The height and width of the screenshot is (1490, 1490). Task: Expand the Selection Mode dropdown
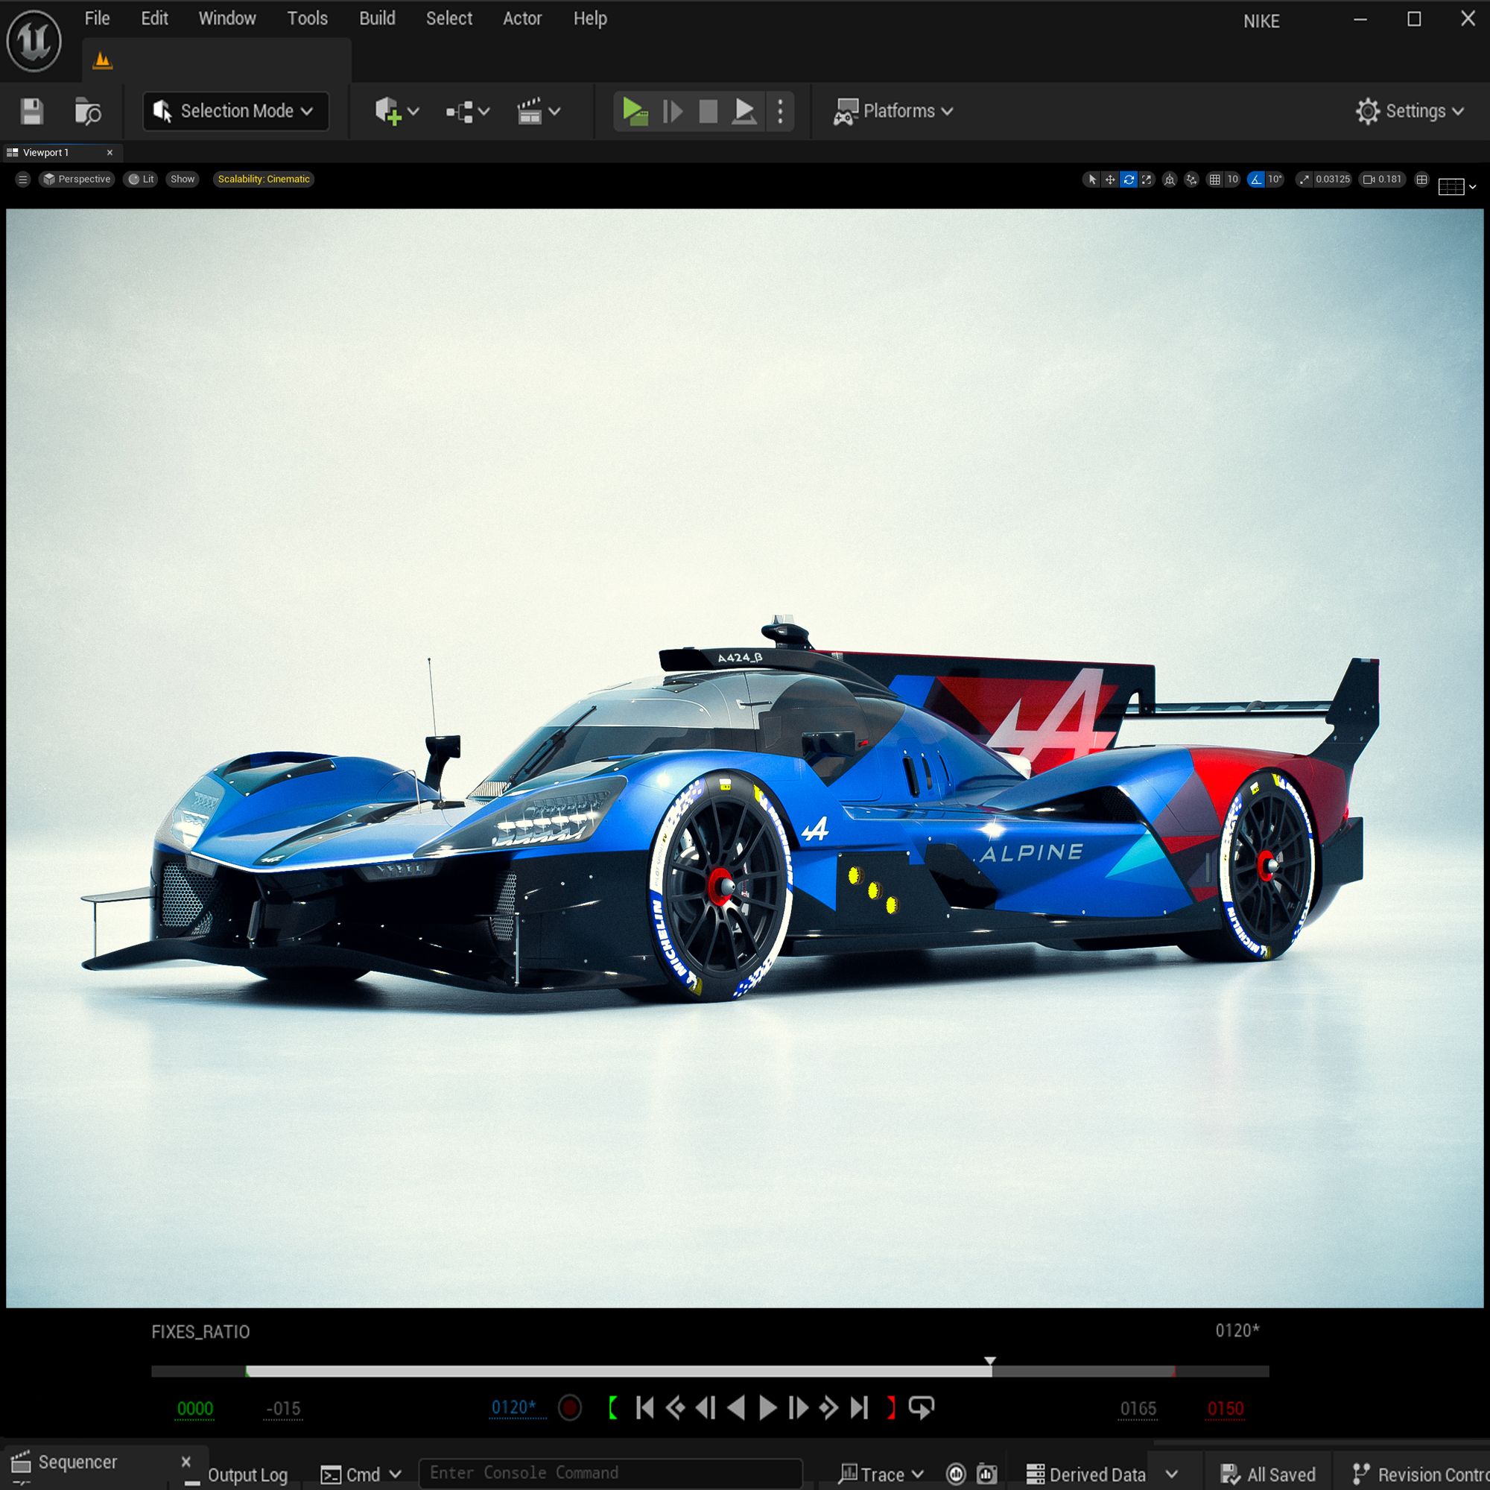point(235,111)
